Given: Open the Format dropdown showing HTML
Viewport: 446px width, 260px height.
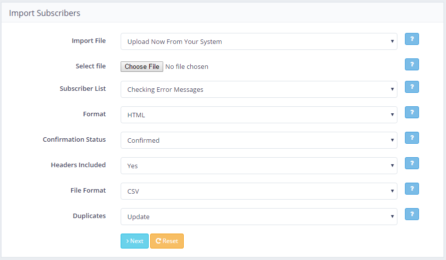Looking at the screenshot, I should [x=259, y=115].
